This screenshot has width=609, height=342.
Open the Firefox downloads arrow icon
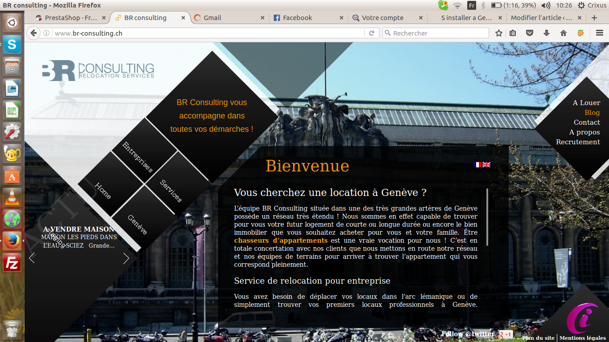(x=547, y=33)
